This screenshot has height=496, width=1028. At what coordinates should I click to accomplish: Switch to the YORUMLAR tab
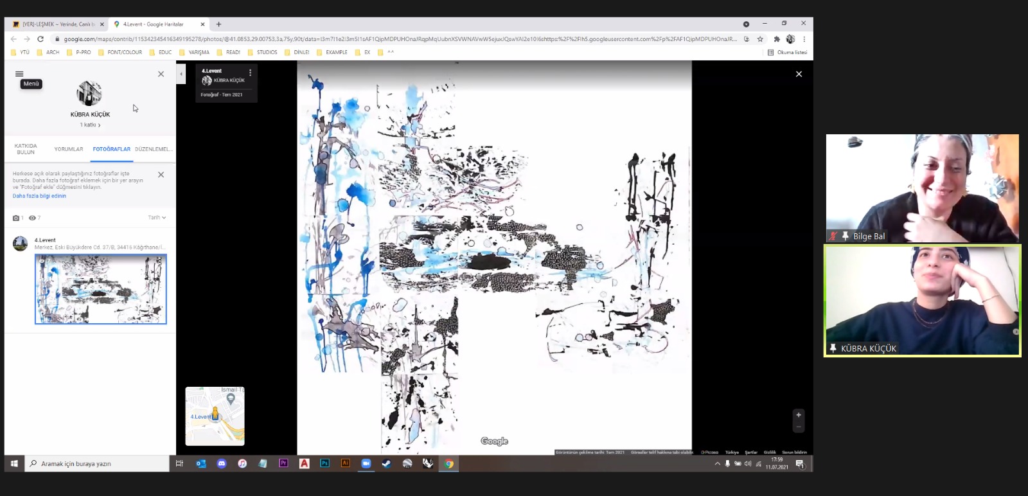click(69, 149)
